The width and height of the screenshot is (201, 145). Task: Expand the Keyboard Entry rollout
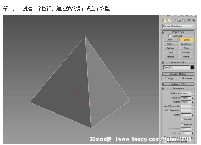pyautogui.click(x=178, y=84)
